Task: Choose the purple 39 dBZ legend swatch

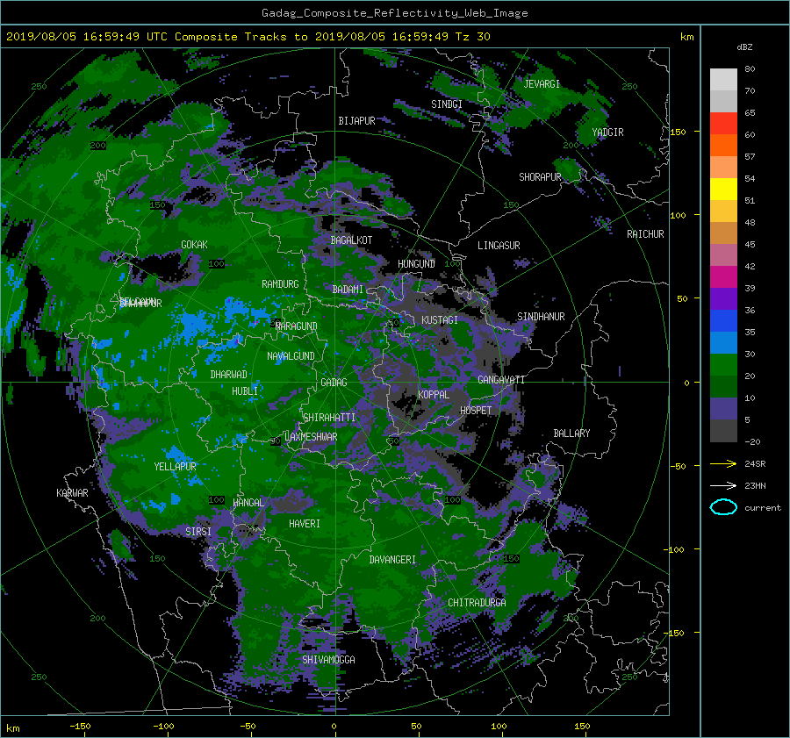Action: [723, 298]
